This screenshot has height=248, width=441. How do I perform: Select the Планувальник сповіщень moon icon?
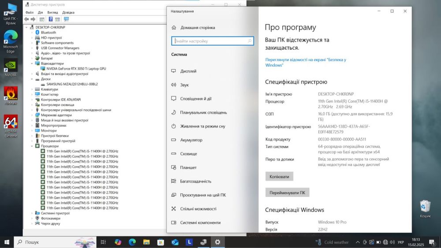pos(173,112)
